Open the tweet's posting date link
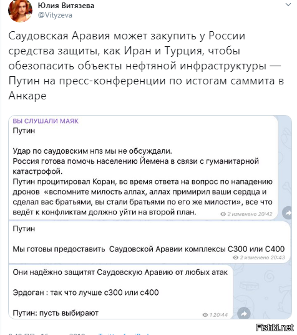The width and height of the screenshot is (297, 335). click(x=47, y=334)
